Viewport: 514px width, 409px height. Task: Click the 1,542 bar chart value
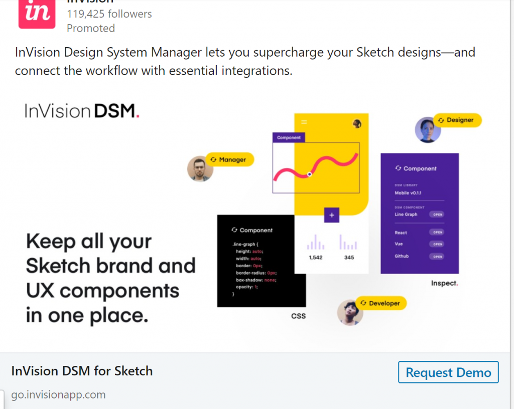pos(316,258)
